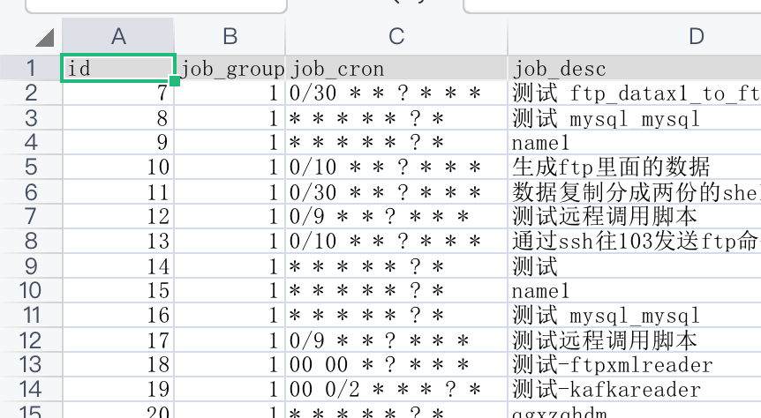Select column A header
The width and height of the screenshot is (761, 418).
pos(118,36)
